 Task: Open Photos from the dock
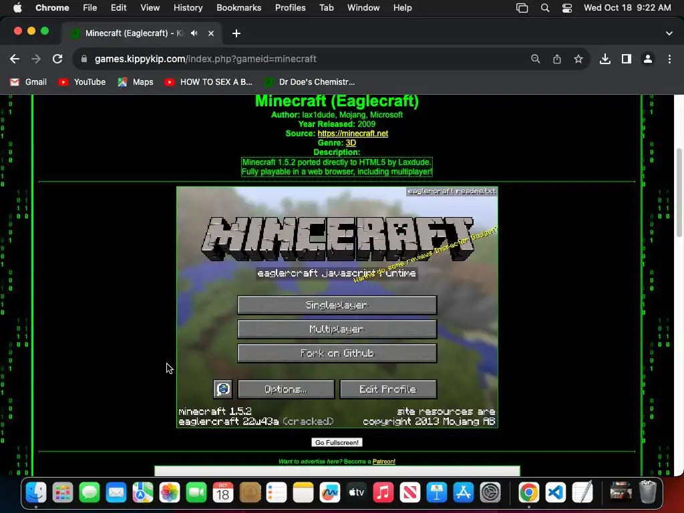(170, 493)
